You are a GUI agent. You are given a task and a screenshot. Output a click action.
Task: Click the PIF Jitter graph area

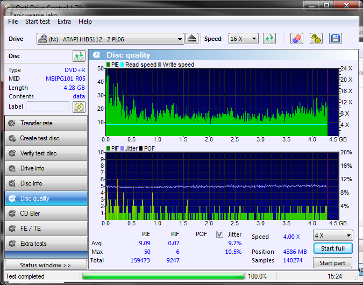[x=222, y=186]
